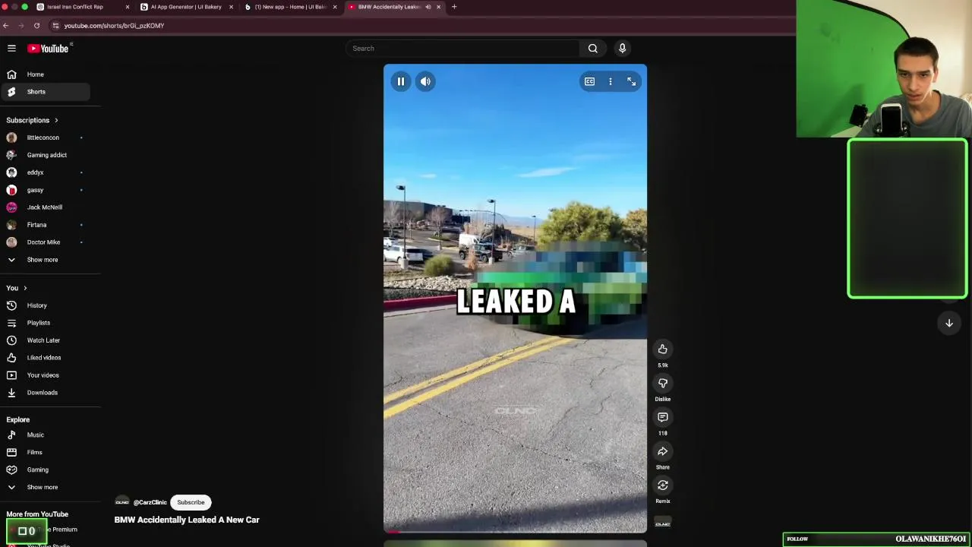Open Liked videos in the sidebar
Screen dimensions: 972x547
pyautogui.click(x=46, y=358)
